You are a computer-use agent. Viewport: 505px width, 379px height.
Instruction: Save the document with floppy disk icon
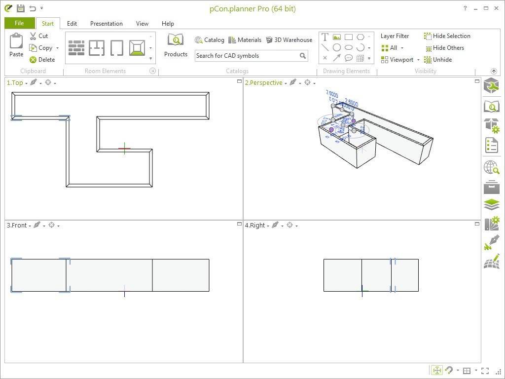21,8
